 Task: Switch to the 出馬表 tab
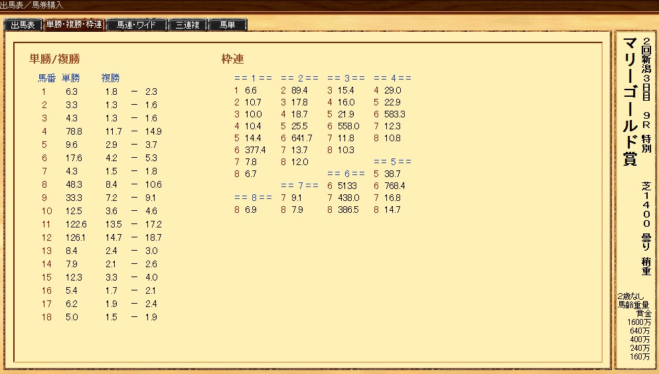pos(23,25)
